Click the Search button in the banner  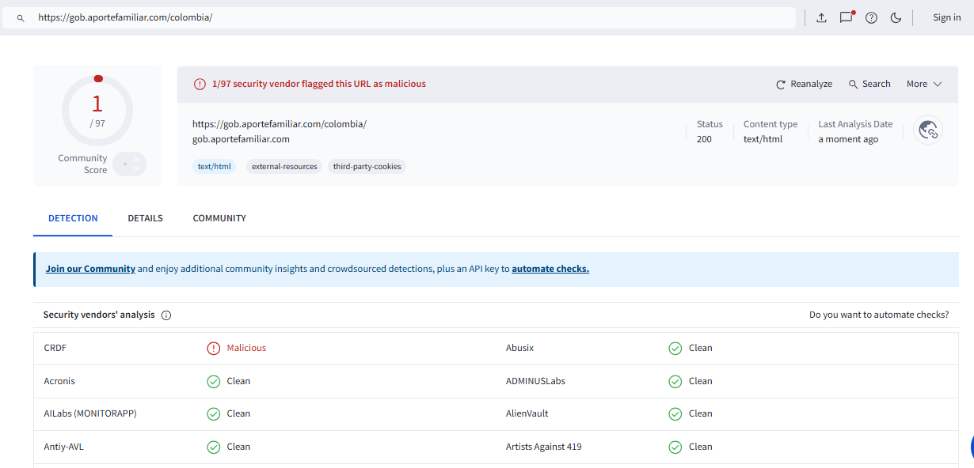(x=869, y=84)
